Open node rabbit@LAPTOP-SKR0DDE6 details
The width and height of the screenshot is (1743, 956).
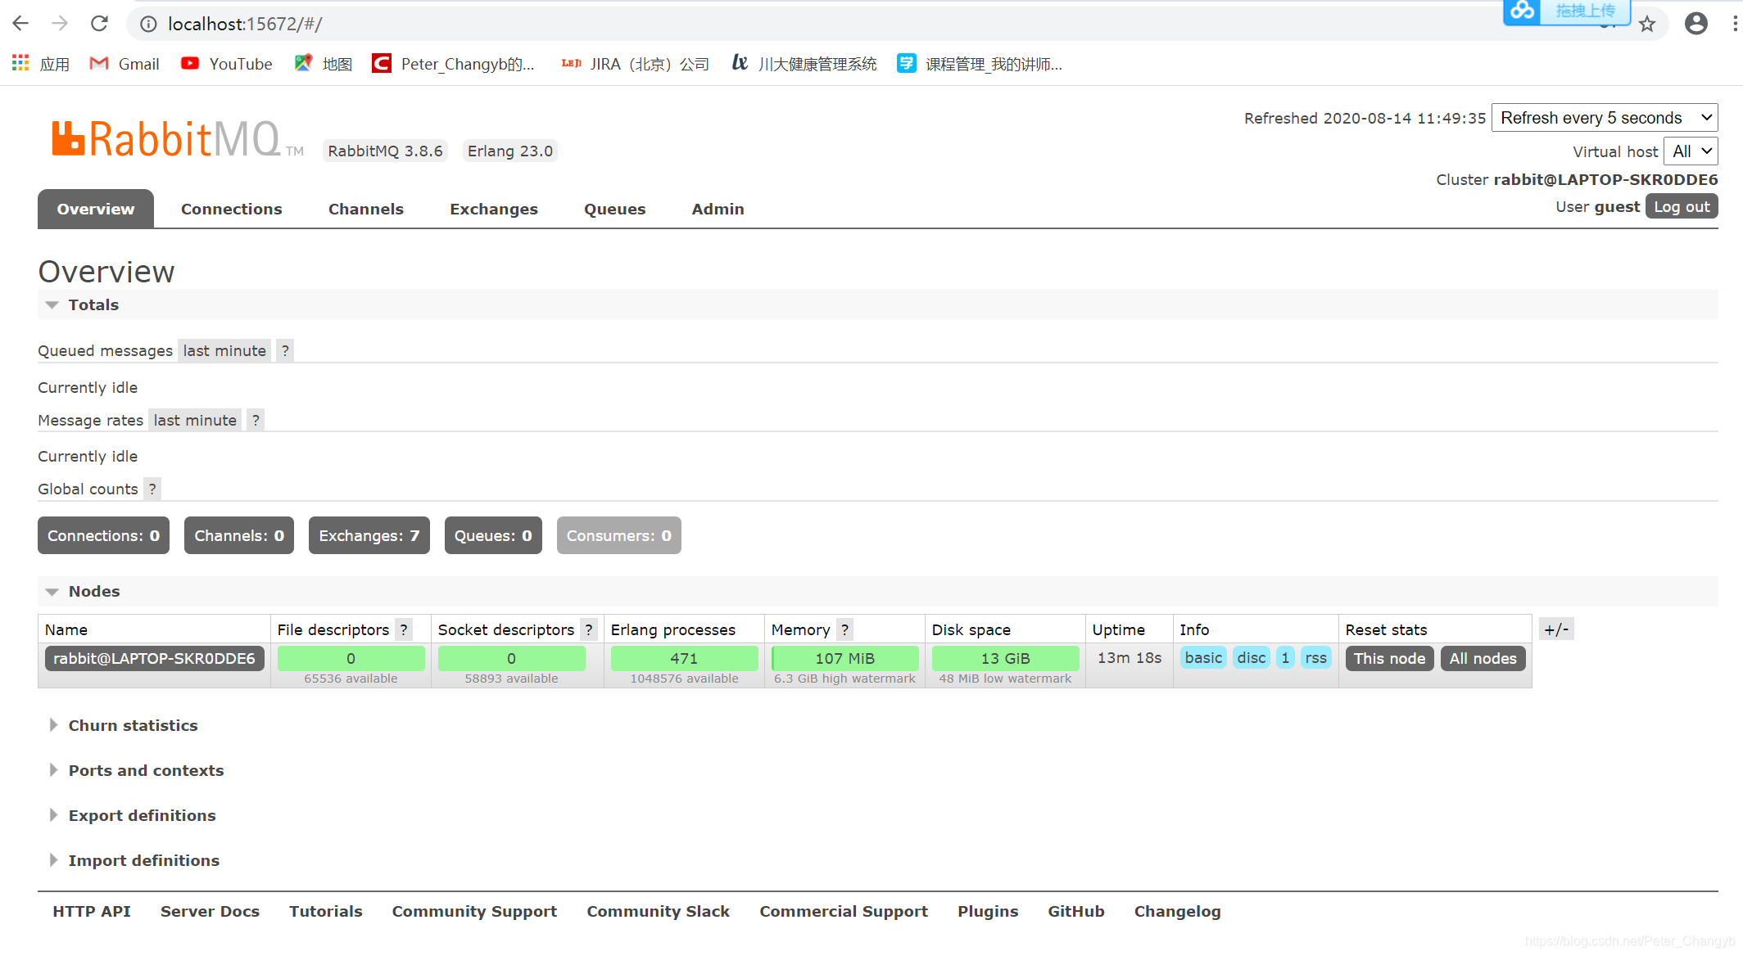tap(154, 658)
